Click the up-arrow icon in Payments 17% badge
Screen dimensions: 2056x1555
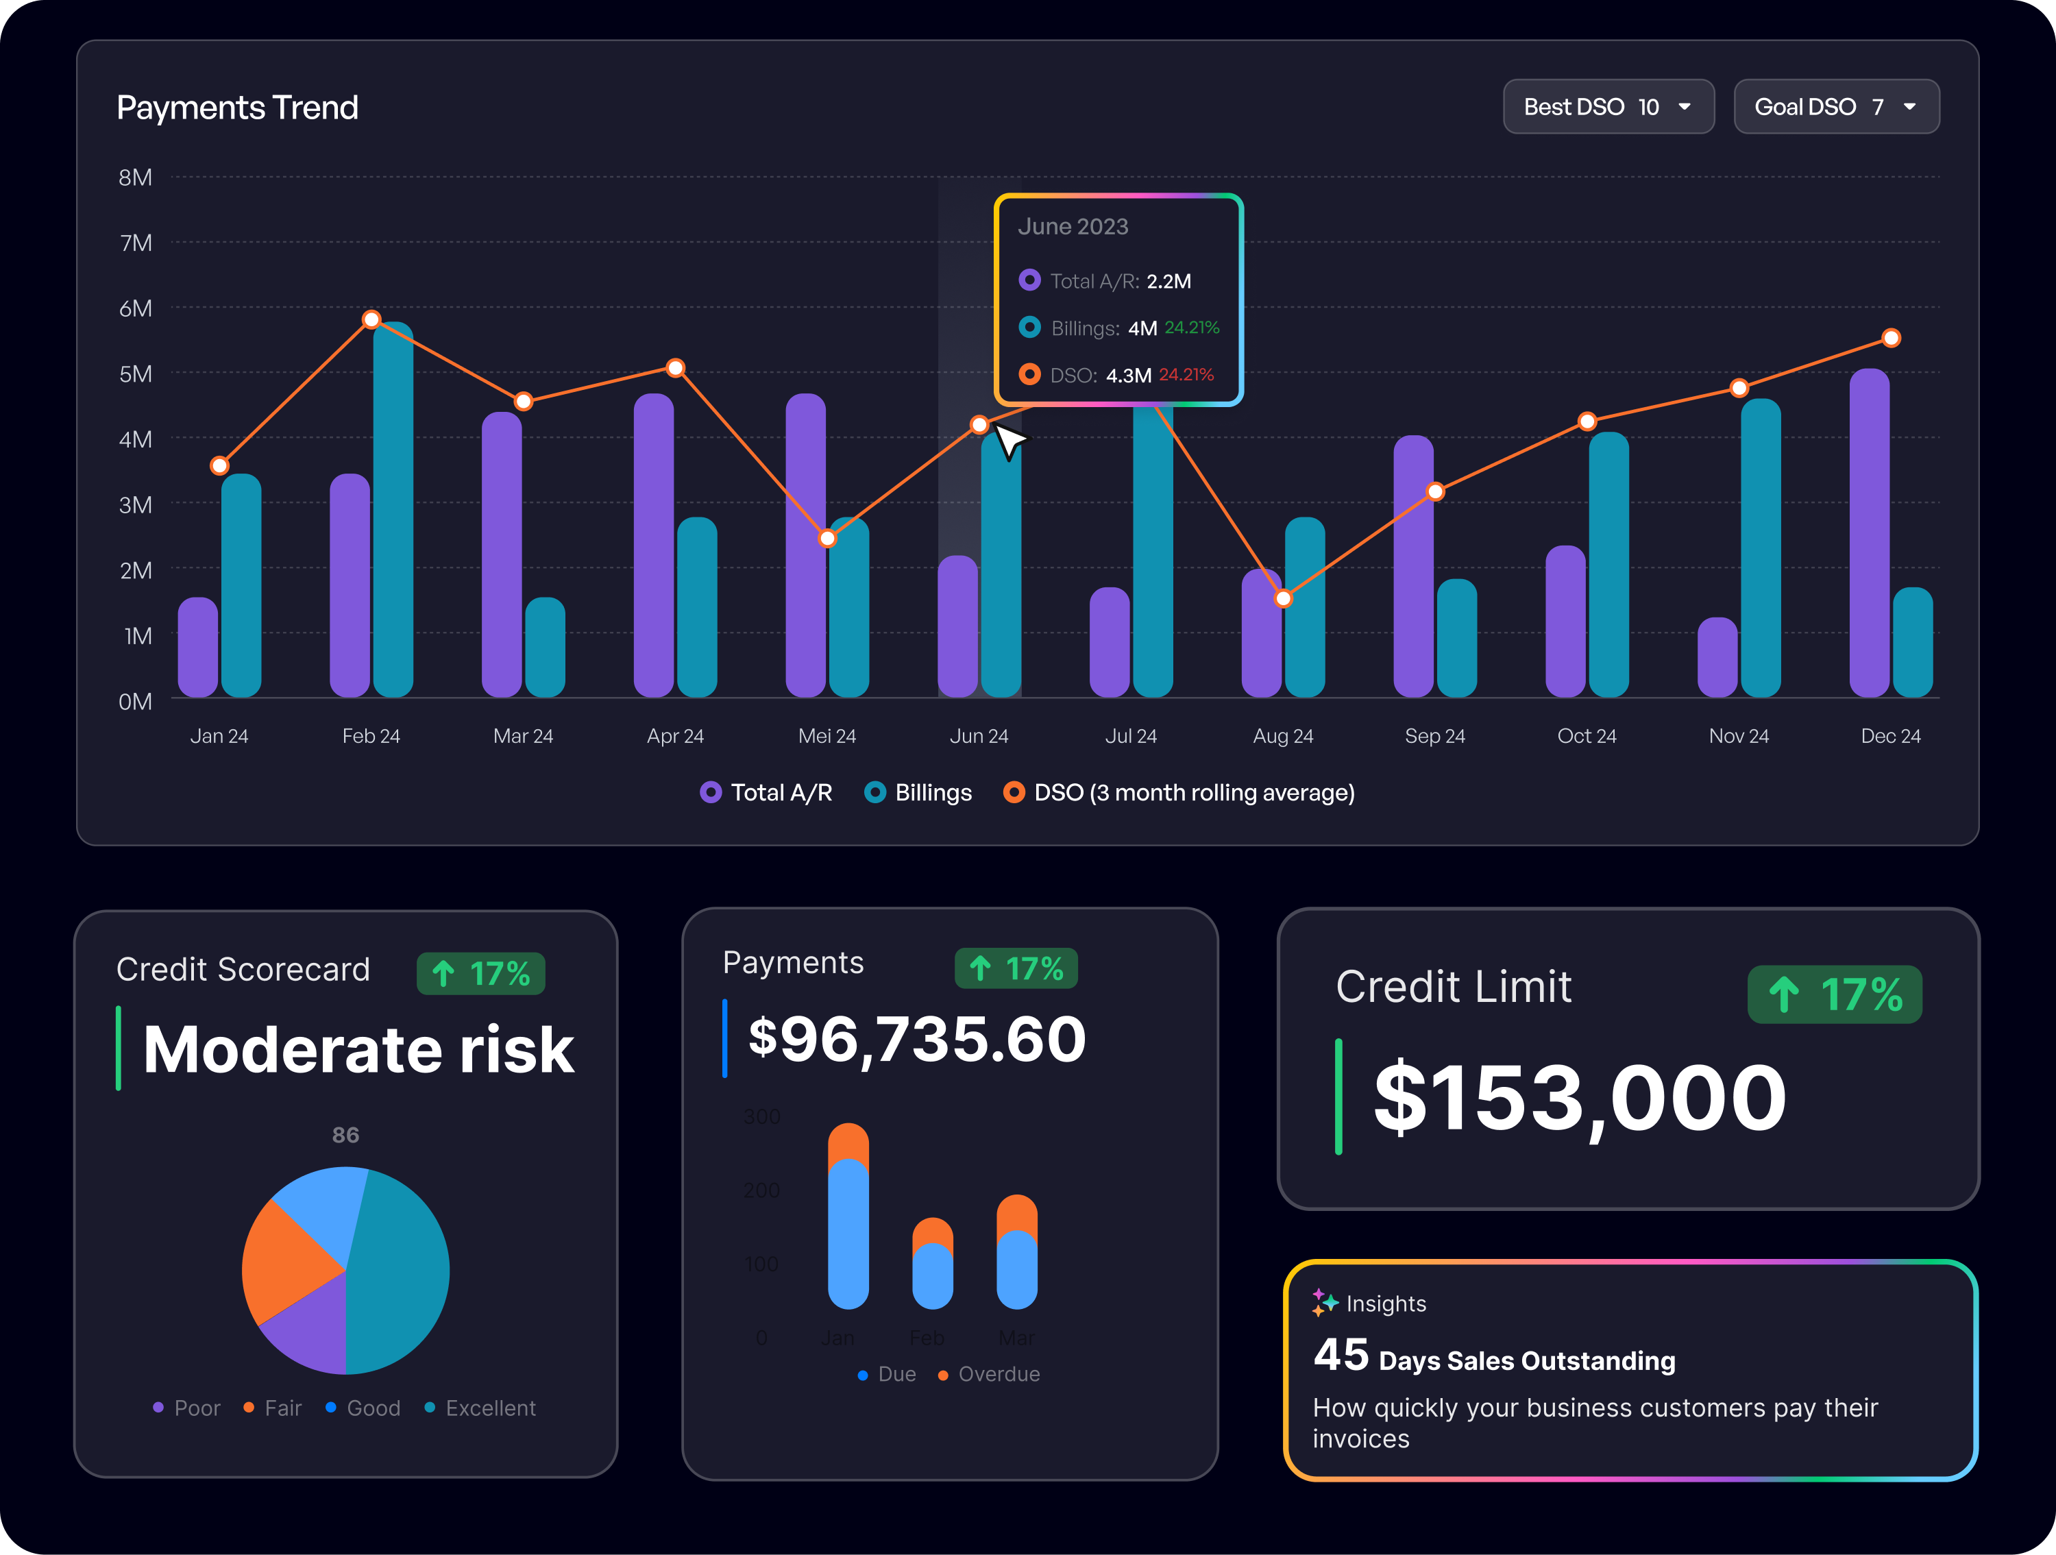979,968
